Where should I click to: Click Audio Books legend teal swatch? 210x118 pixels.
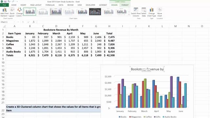point(163,117)
